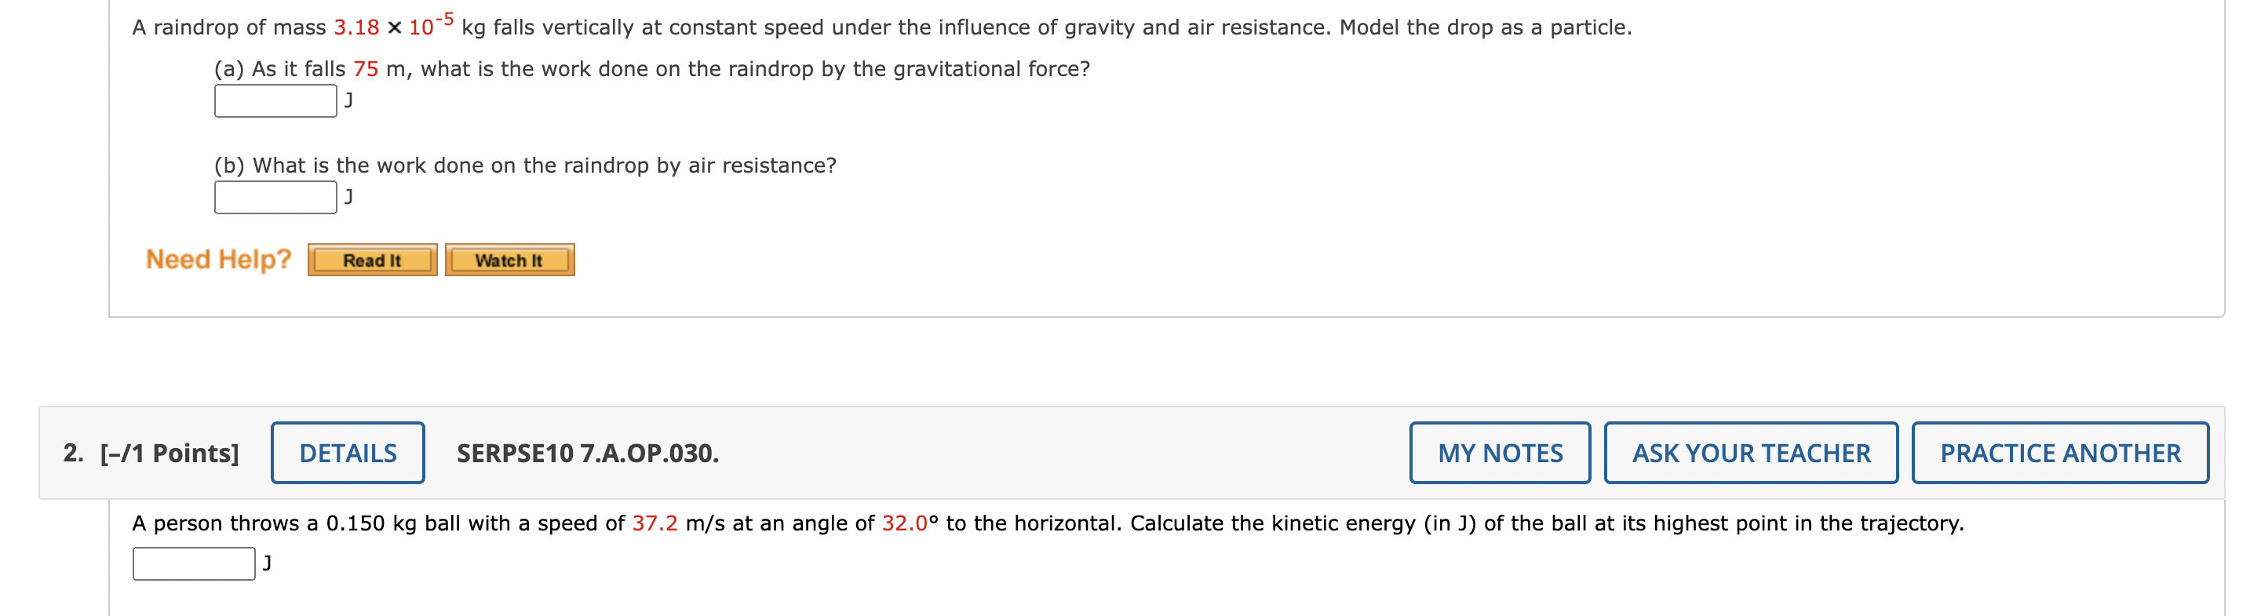This screenshot has width=2250, height=616.
Task: Click the Need Help? label
Action: [x=218, y=257]
